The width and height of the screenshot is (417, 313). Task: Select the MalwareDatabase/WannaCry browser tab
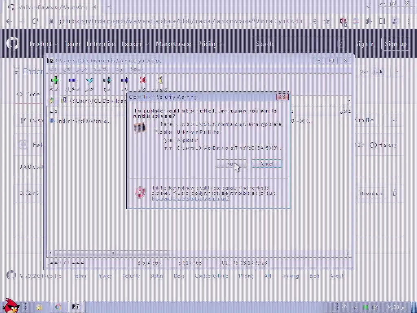point(50,7)
